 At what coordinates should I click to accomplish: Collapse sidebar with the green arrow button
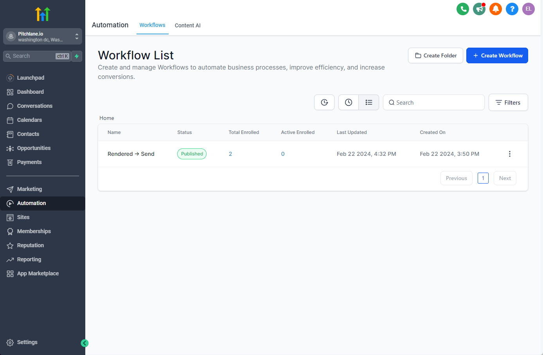(x=85, y=343)
